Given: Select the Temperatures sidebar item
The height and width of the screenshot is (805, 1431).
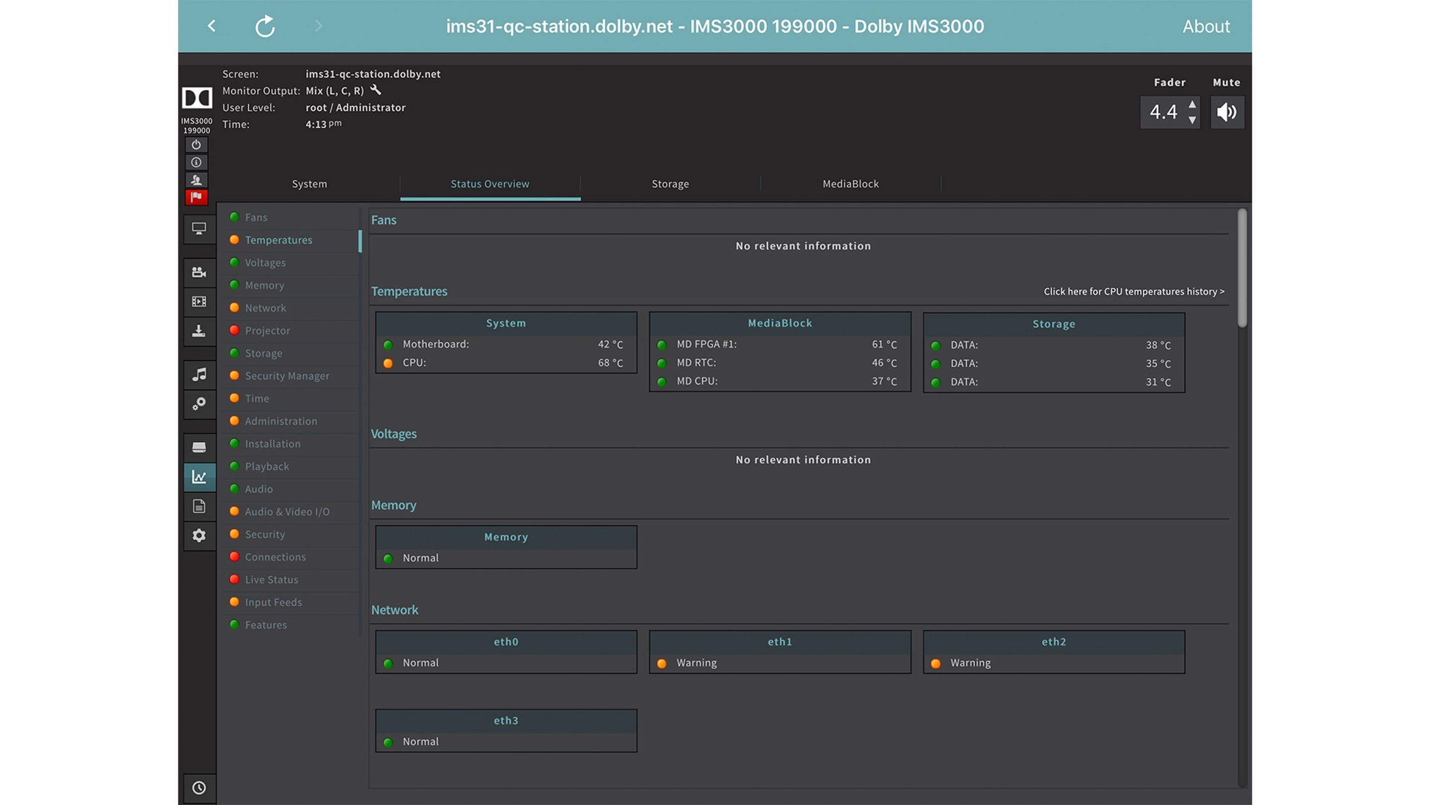Looking at the screenshot, I should point(278,240).
